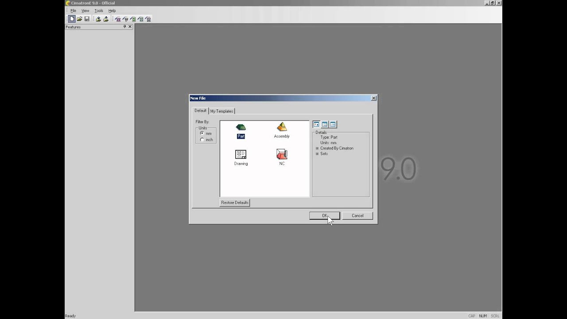Open the File menu
Viewport: 567px width, 319px height.
pos(73,11)
